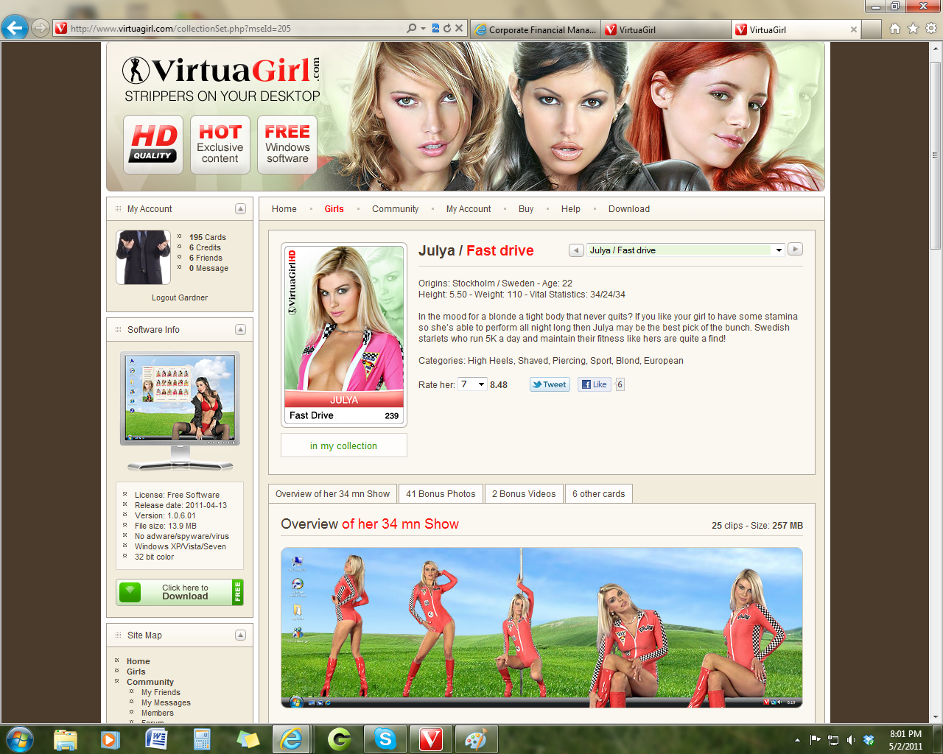
Task: Open the Rate her score dropdown
Action: click(472, 384)
